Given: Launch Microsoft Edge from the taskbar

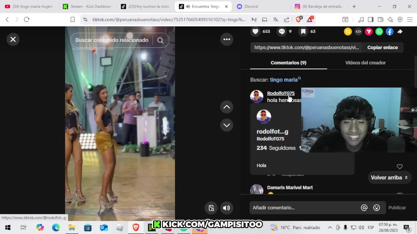Looking at the screenshot, I should point(56,227).
